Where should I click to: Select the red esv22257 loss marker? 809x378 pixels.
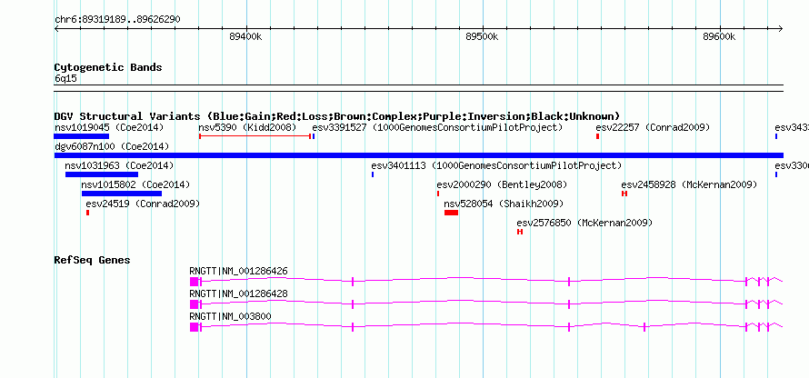[x=597, y=136]
